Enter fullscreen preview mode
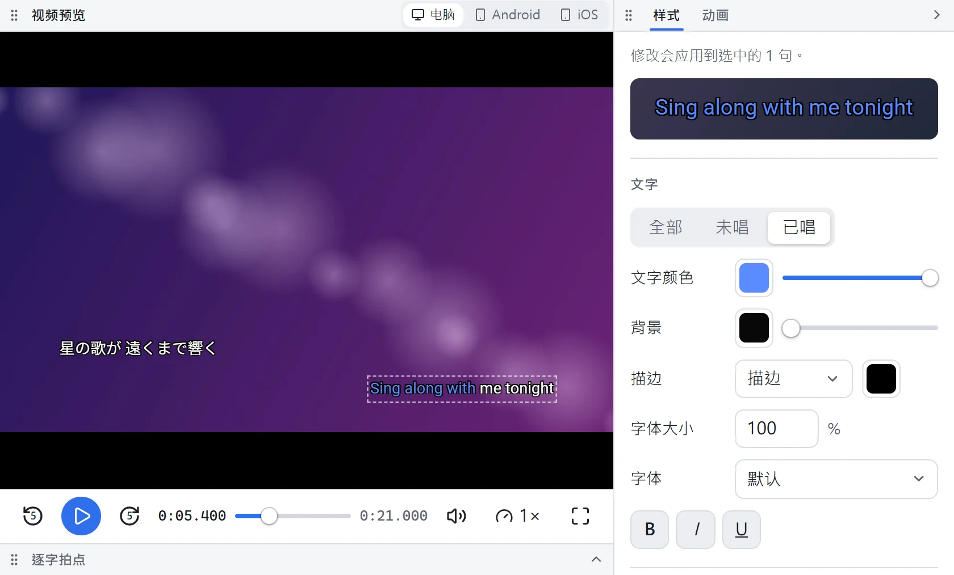Image resolution: width=954 pixels, height=575 pixels. click(x=580, y=516)
